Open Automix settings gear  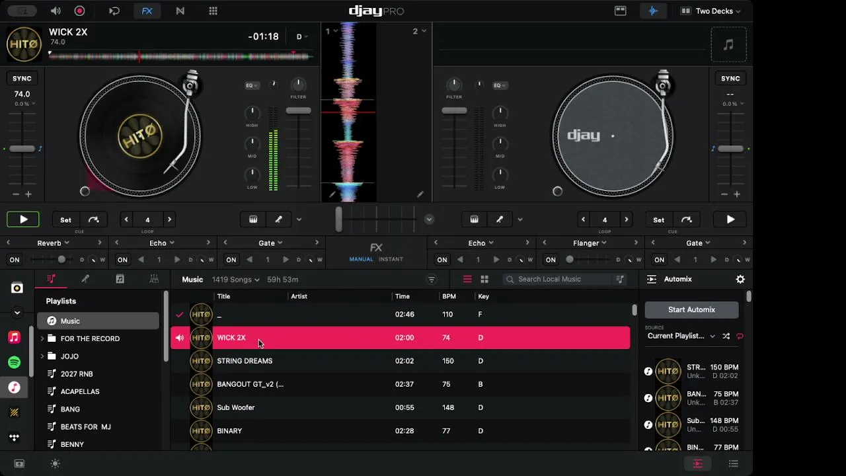click(x=740, y=279)
